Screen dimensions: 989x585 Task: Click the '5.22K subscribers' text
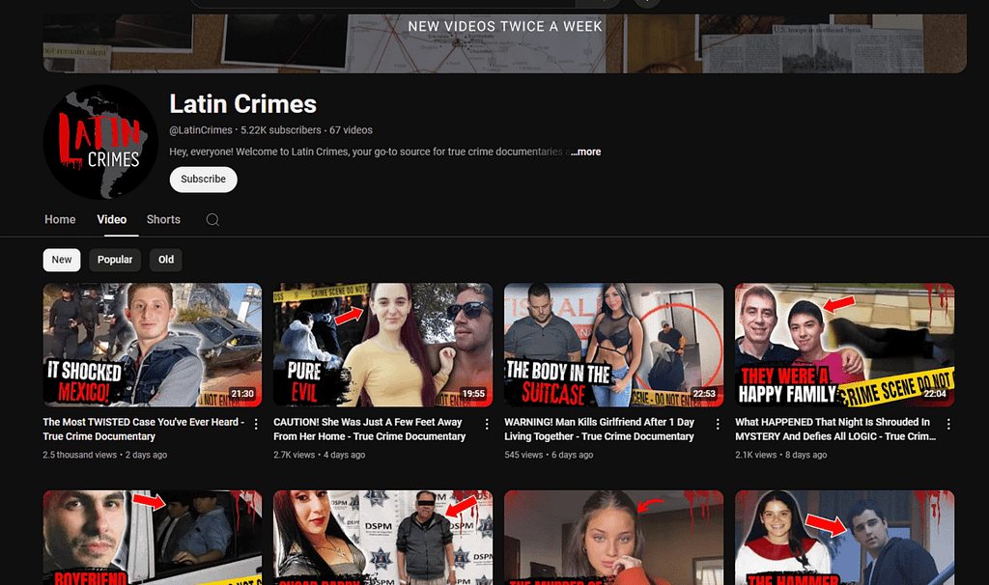(281, 130)
